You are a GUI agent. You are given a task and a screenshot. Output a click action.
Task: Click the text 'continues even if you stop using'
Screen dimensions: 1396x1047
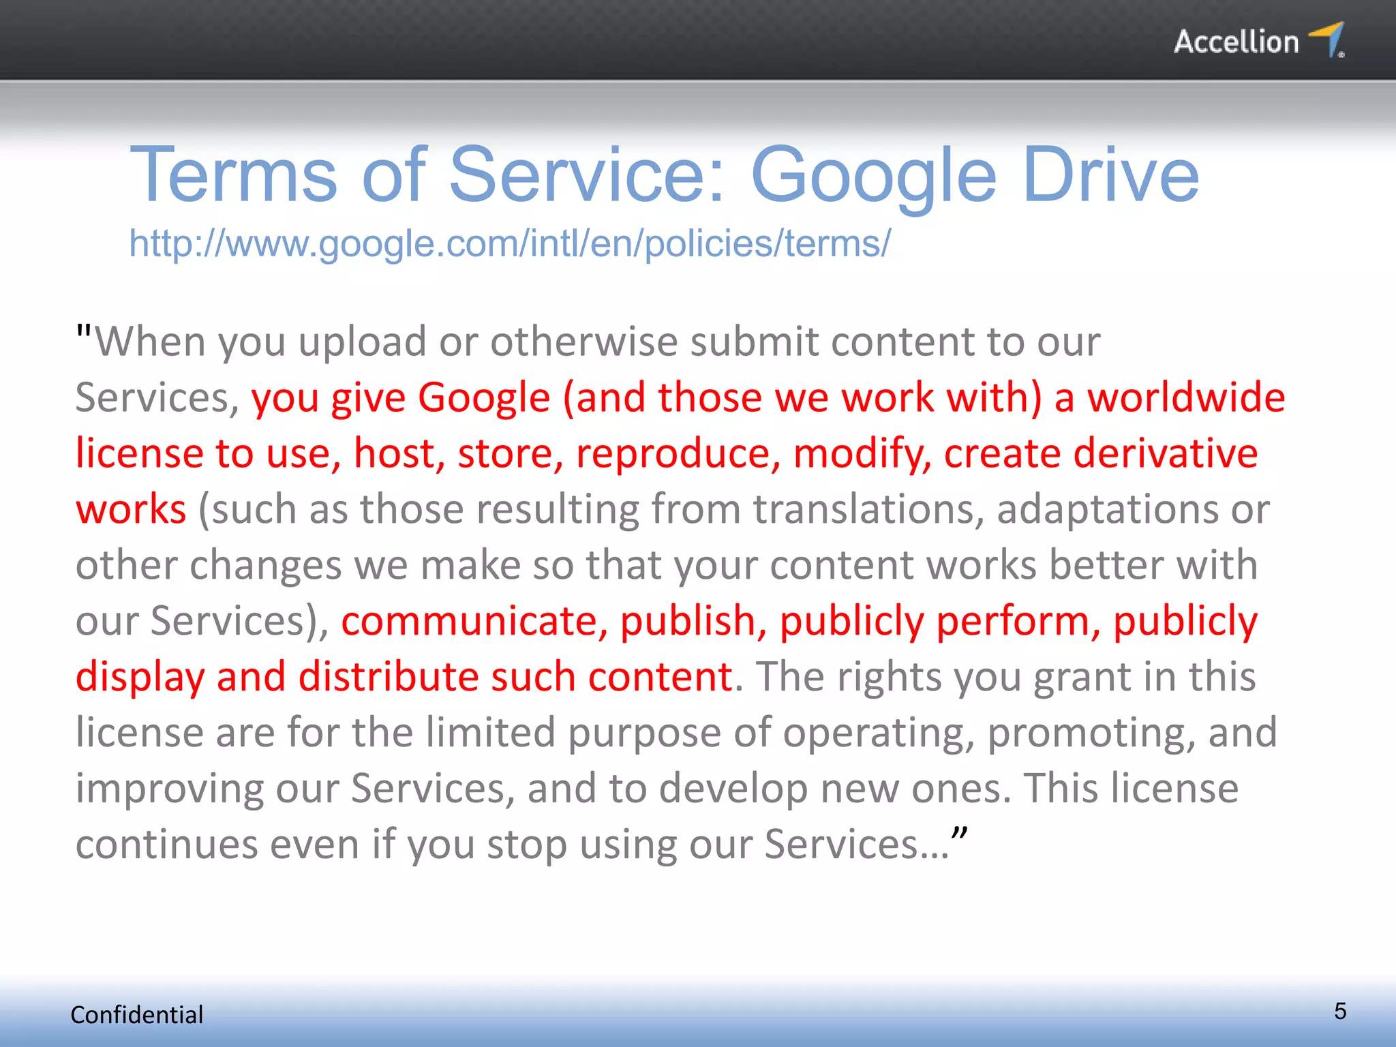[x=376, y=845]
